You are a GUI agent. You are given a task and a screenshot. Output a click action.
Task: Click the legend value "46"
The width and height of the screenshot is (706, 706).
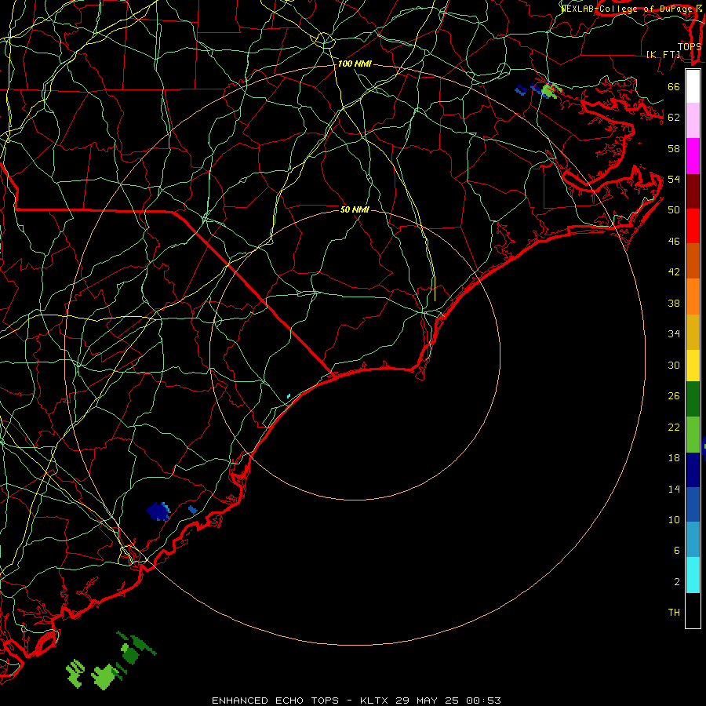pos(674,242)
